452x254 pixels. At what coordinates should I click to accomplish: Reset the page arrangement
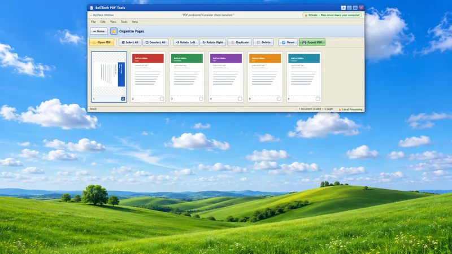pos(288,42)
